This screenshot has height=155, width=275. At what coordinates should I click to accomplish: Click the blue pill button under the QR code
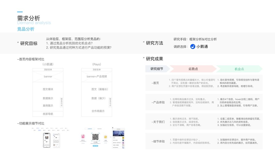pyautogui.click(x=95, y=146)
